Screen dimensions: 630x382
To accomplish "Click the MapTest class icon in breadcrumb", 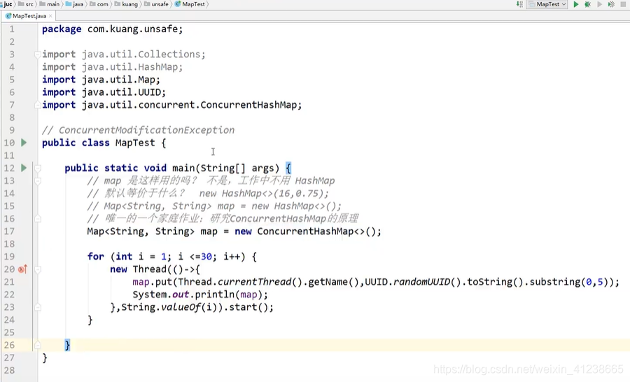I will tap(178, 4).
